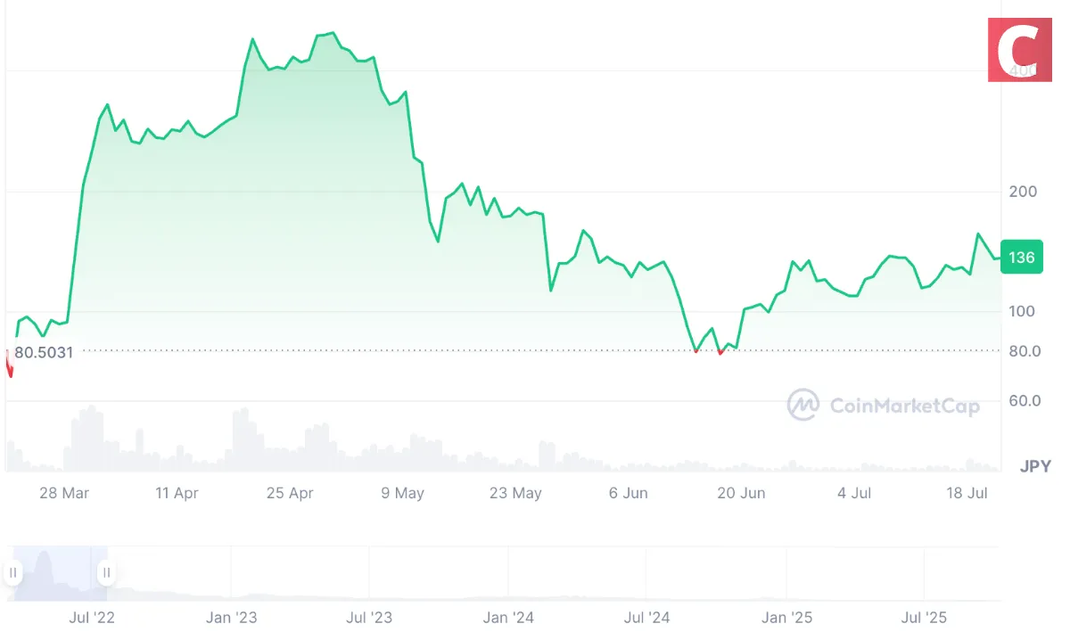Click the left range slider handle
This screenshot has width=1070, height=640.
pyautogui.click(x=13, y=572)
